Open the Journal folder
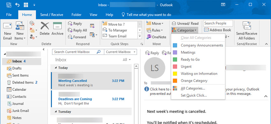The width and height of the screenshot is (271, 124). click(15, 104)
